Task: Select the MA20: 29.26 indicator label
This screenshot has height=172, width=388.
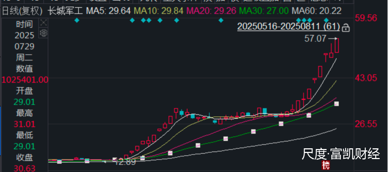Action: [212, 11]
